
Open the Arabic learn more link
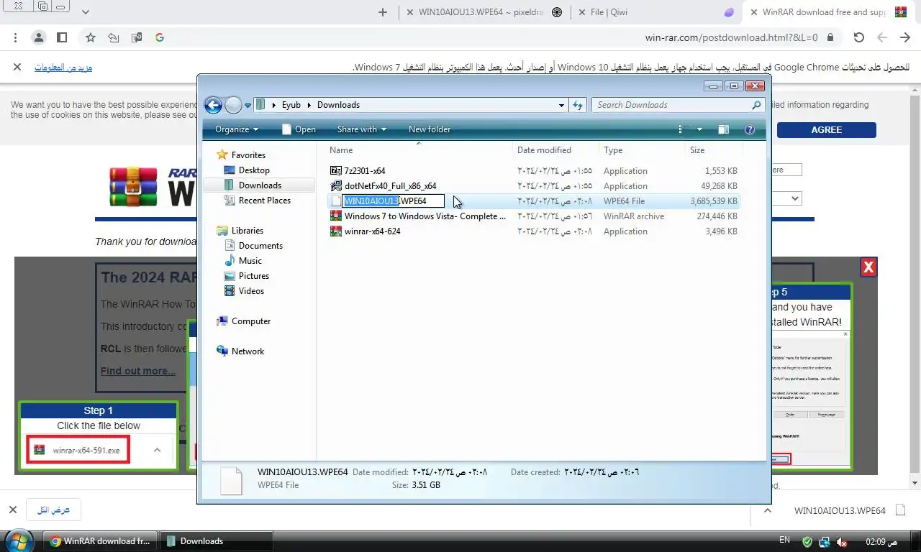click(63, 68)
